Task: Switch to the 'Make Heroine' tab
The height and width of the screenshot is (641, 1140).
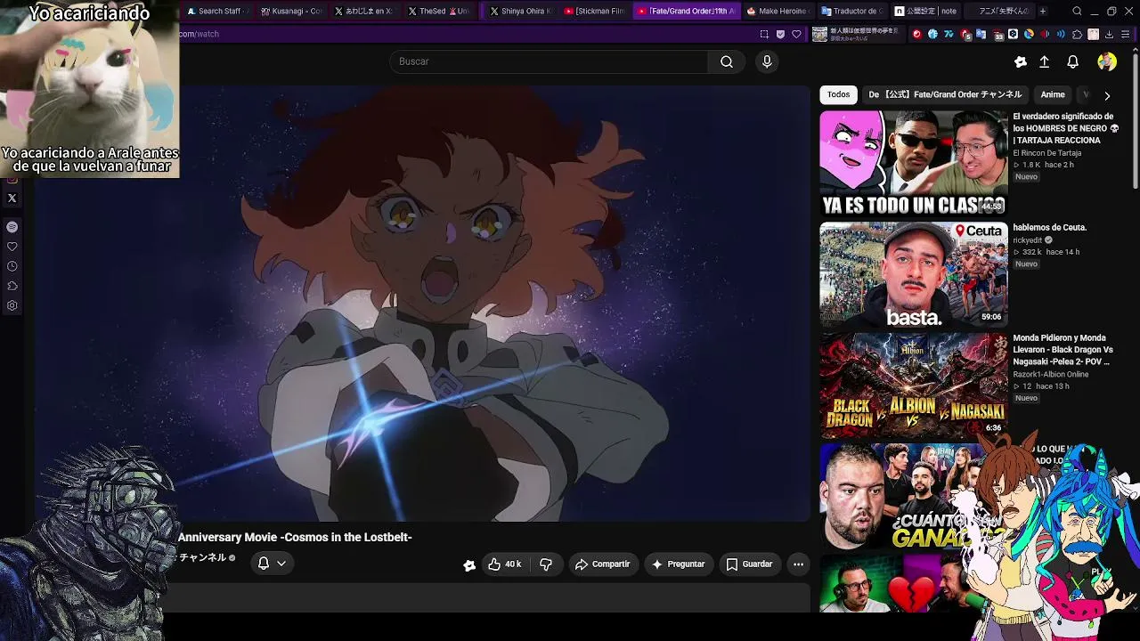Action: pos(778,12)
